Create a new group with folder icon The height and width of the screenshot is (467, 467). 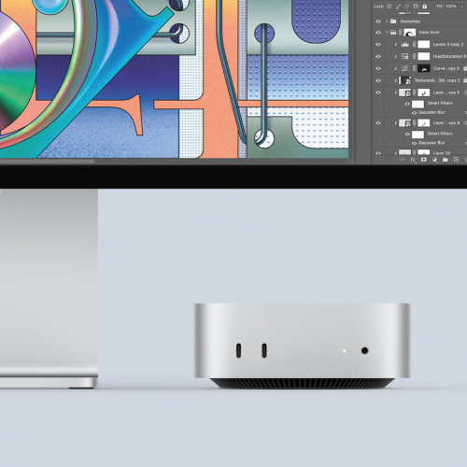tap(446, 160)
